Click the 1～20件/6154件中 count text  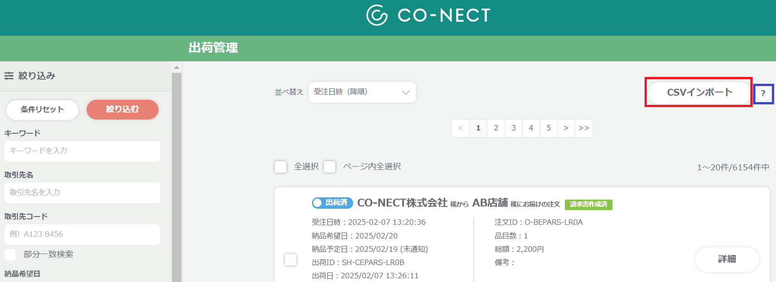pyautogui.click(x=733, y=168)
